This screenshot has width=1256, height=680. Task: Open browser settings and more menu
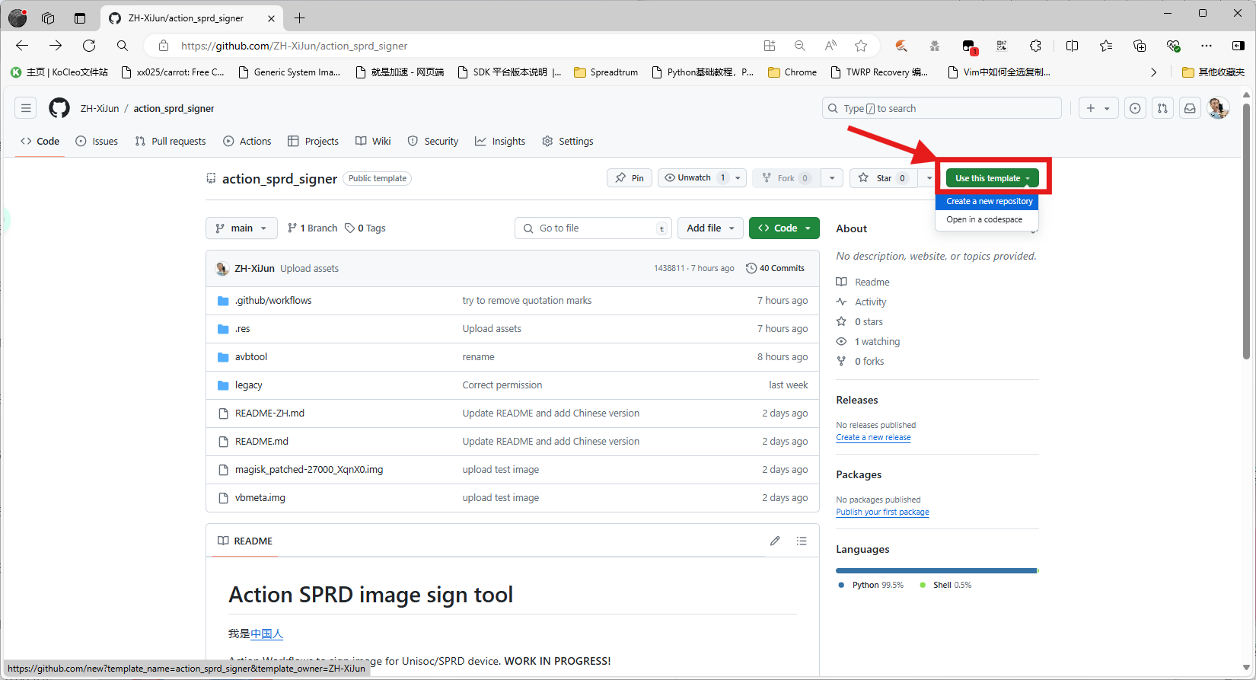[1207, 46]
